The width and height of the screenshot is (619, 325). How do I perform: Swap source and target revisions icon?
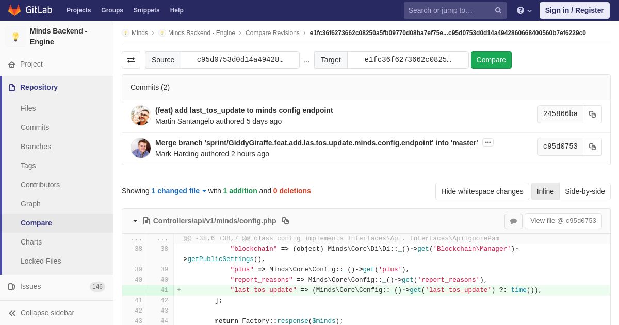click(x=131, y=60)
